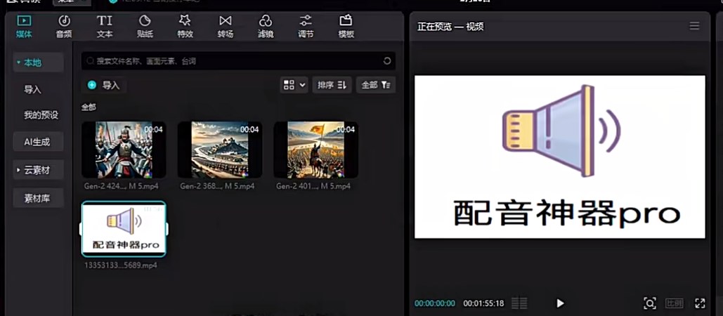Screen dimensions: 723x316
Task: Select the Gen-2 368 river landscape clip
Action: click(x=220, y=150)
